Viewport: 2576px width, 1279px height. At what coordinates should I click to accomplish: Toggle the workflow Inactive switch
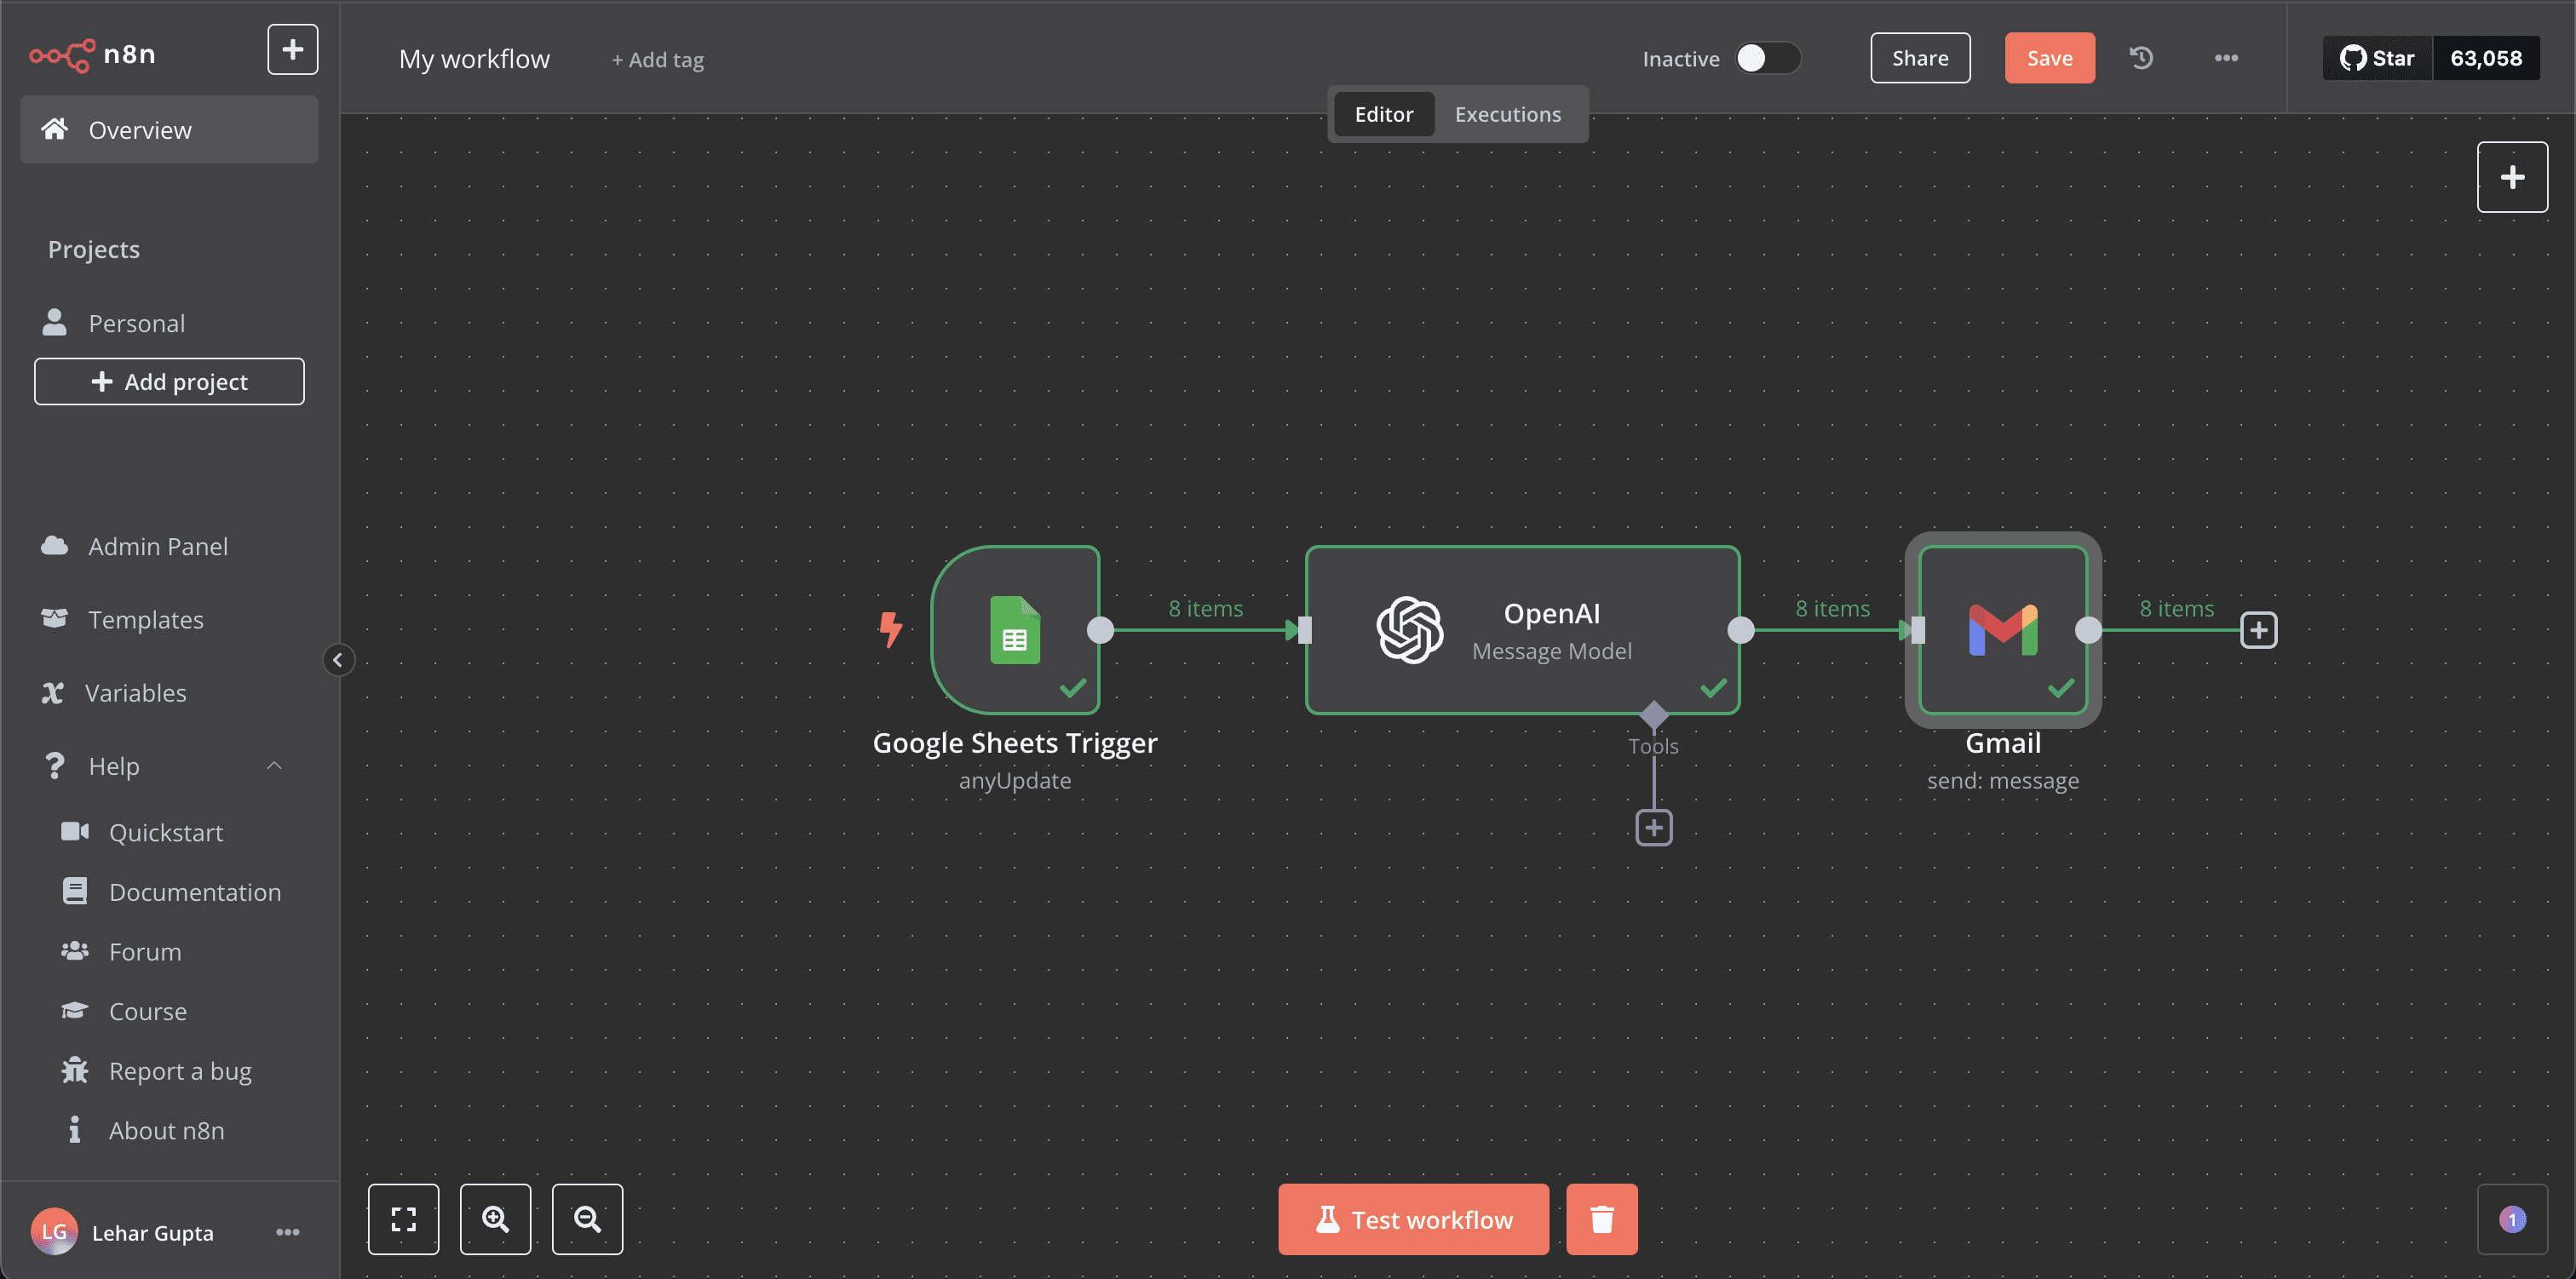click(1766, 58)
